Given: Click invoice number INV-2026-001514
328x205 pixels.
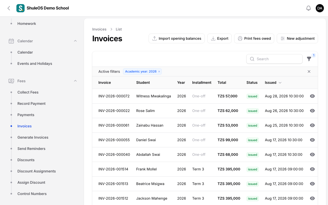Looking at the screenshot, I should 113,169.
